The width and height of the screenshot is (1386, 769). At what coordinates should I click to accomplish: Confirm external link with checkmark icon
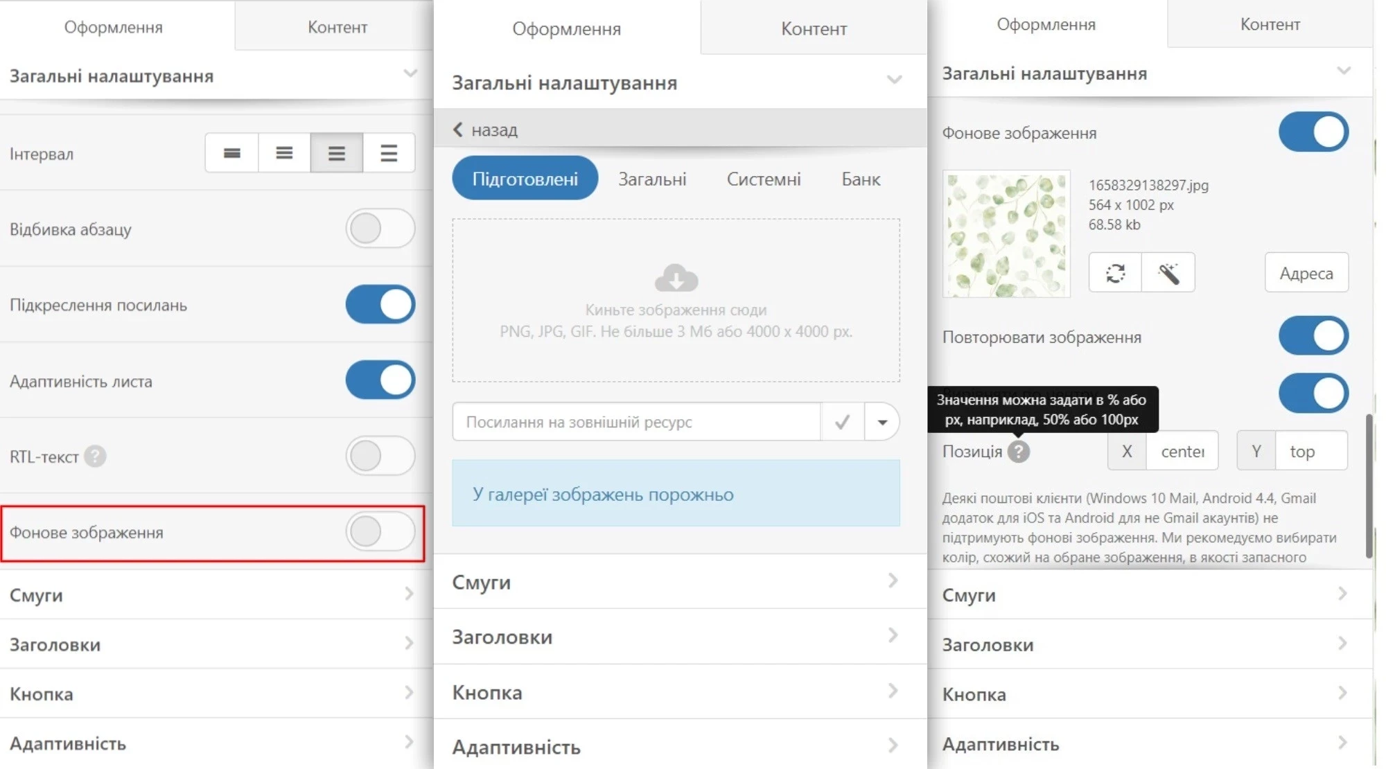(x=842, y=422)
